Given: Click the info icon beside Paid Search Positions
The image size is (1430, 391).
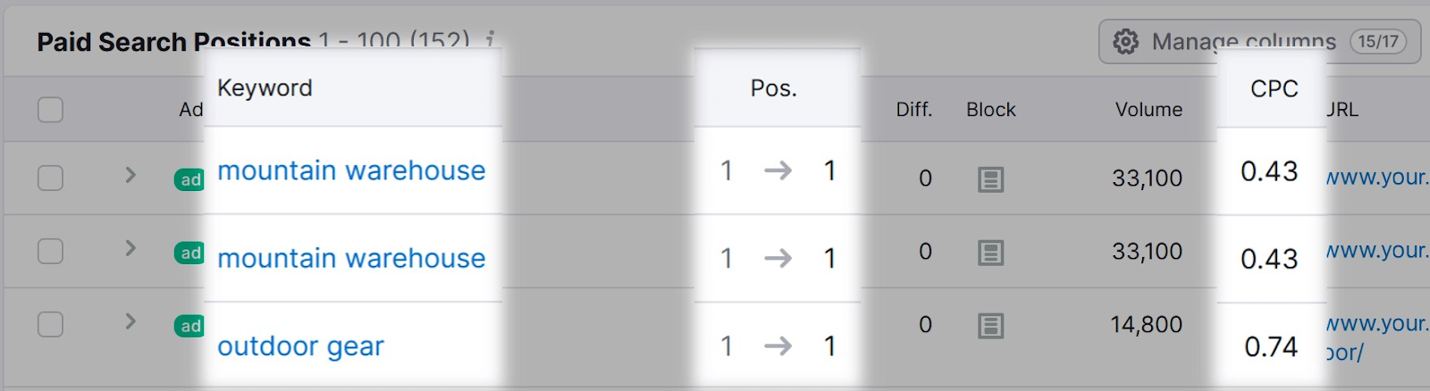Looking at the screenshot, I should pos(489,40).
